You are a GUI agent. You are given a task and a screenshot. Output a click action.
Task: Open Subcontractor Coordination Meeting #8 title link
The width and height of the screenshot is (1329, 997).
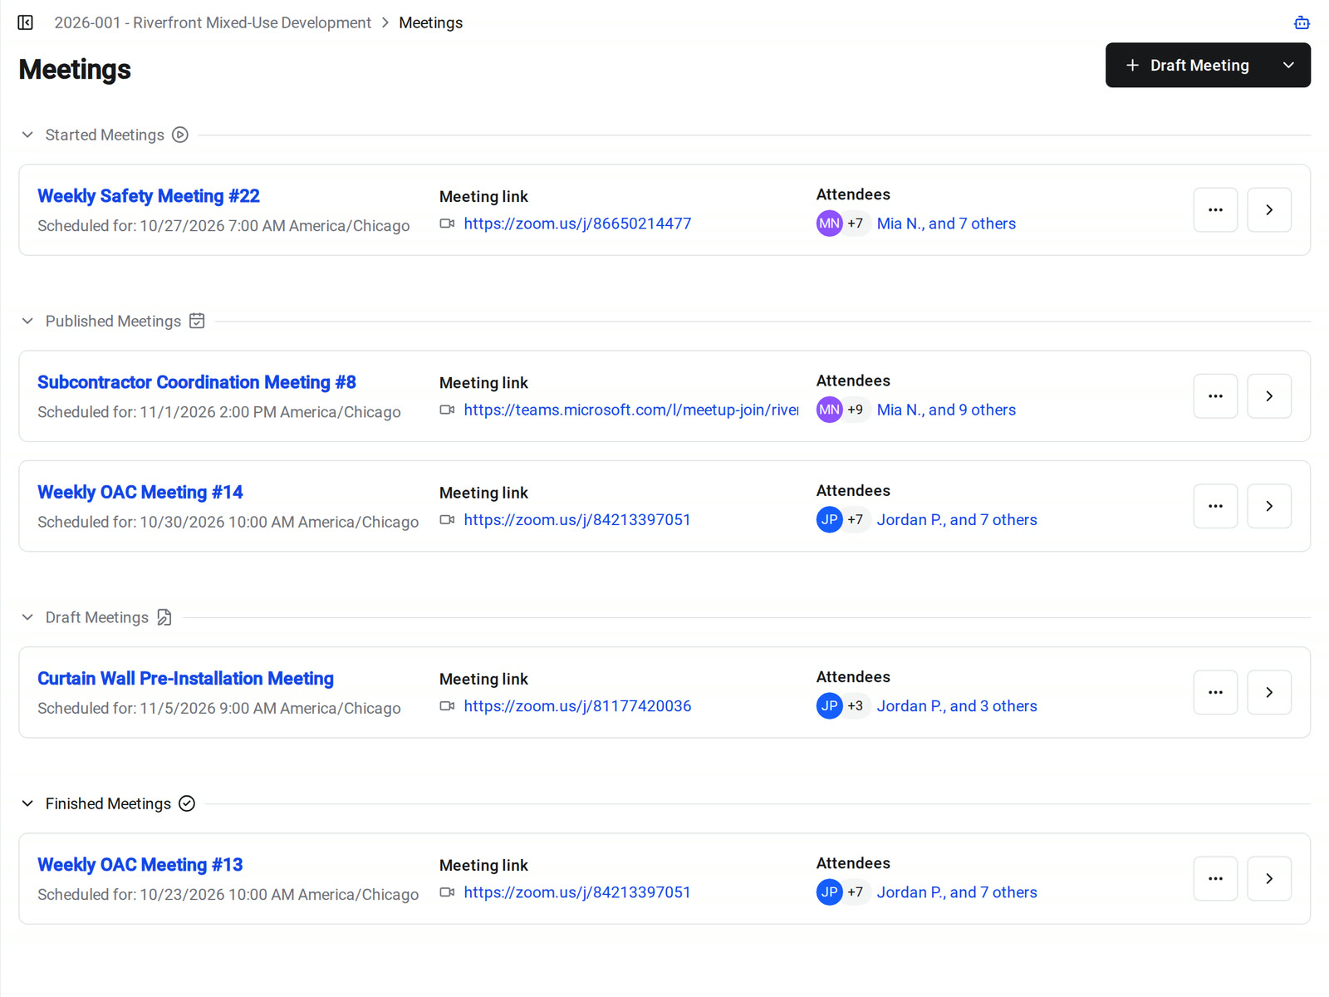197,382
